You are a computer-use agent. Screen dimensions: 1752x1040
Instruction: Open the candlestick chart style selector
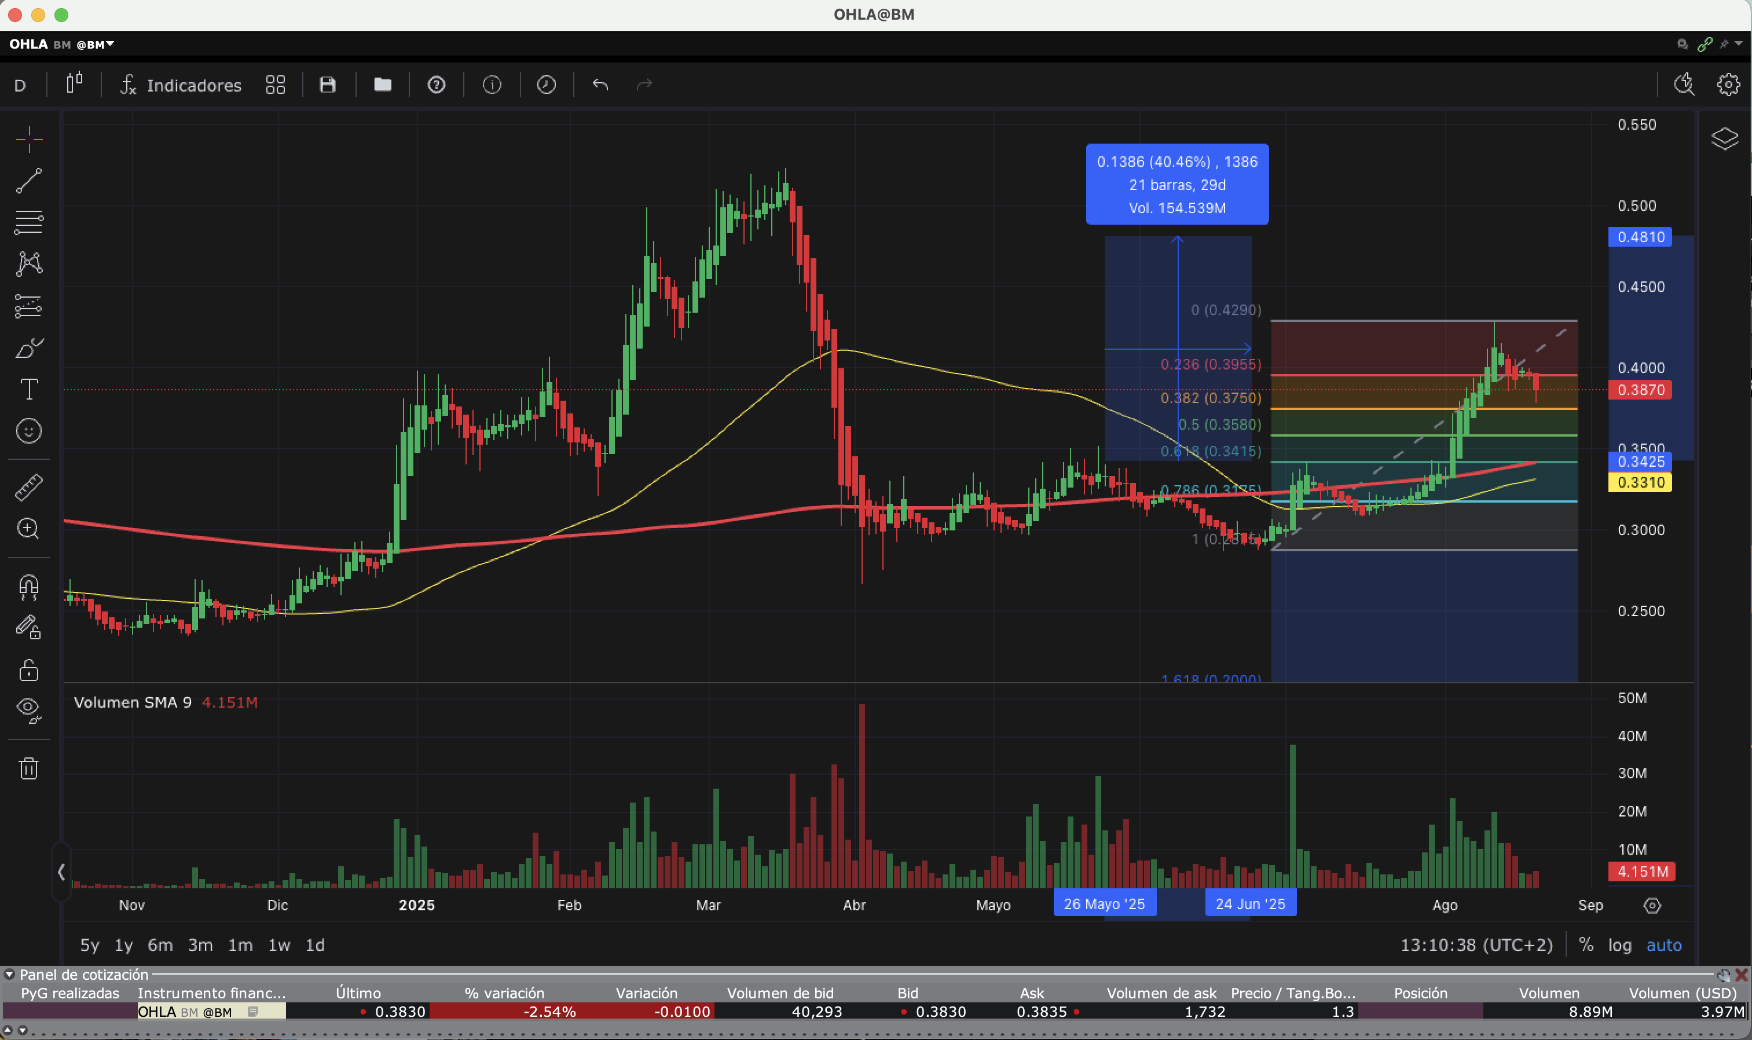tap(74, 84)
